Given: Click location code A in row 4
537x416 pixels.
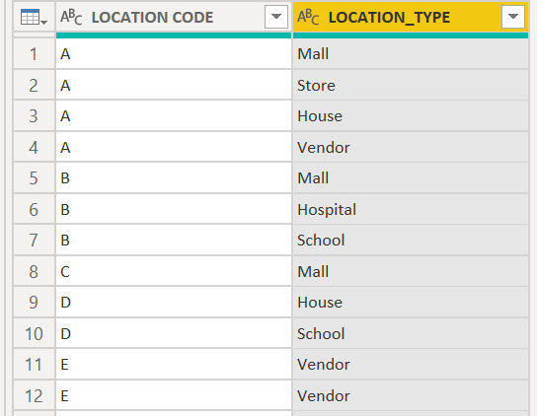Looking at the screenshot, I should click(174, 148).
